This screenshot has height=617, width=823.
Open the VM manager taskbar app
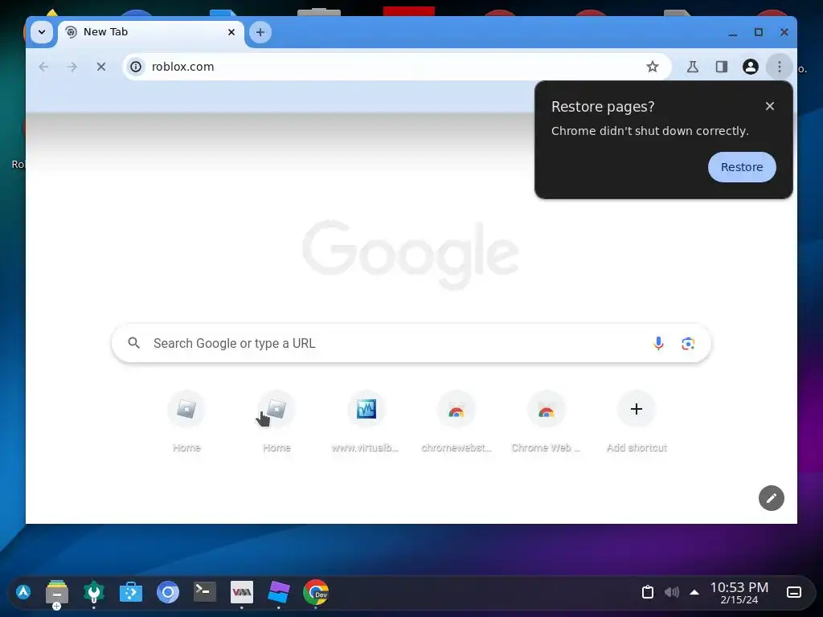[241, 592]
